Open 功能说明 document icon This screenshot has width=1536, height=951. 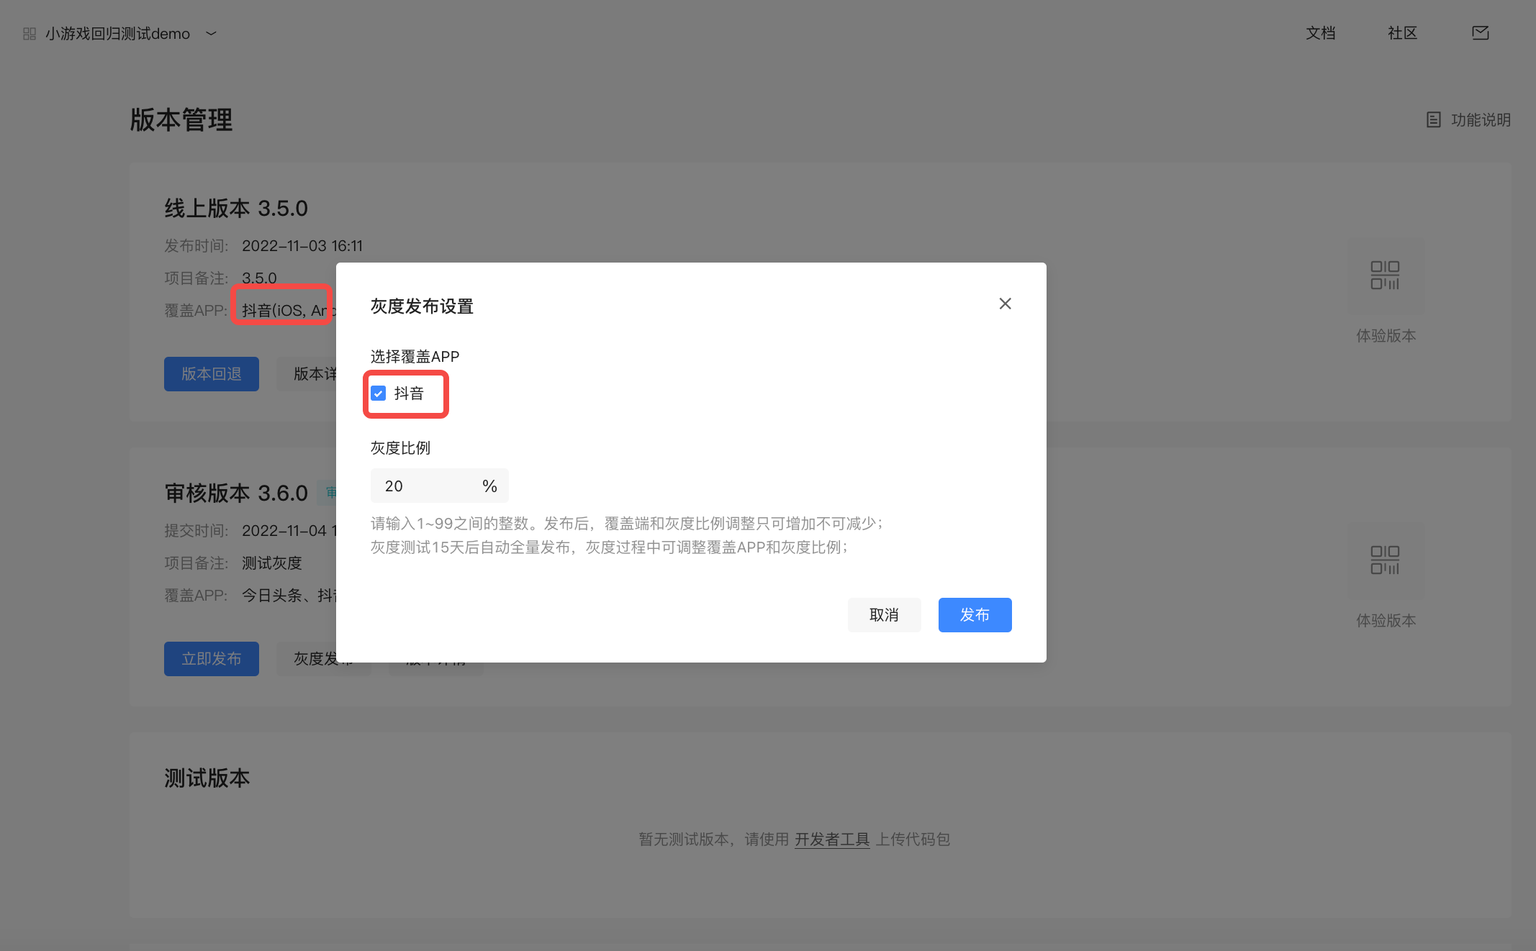[1433, 119]
